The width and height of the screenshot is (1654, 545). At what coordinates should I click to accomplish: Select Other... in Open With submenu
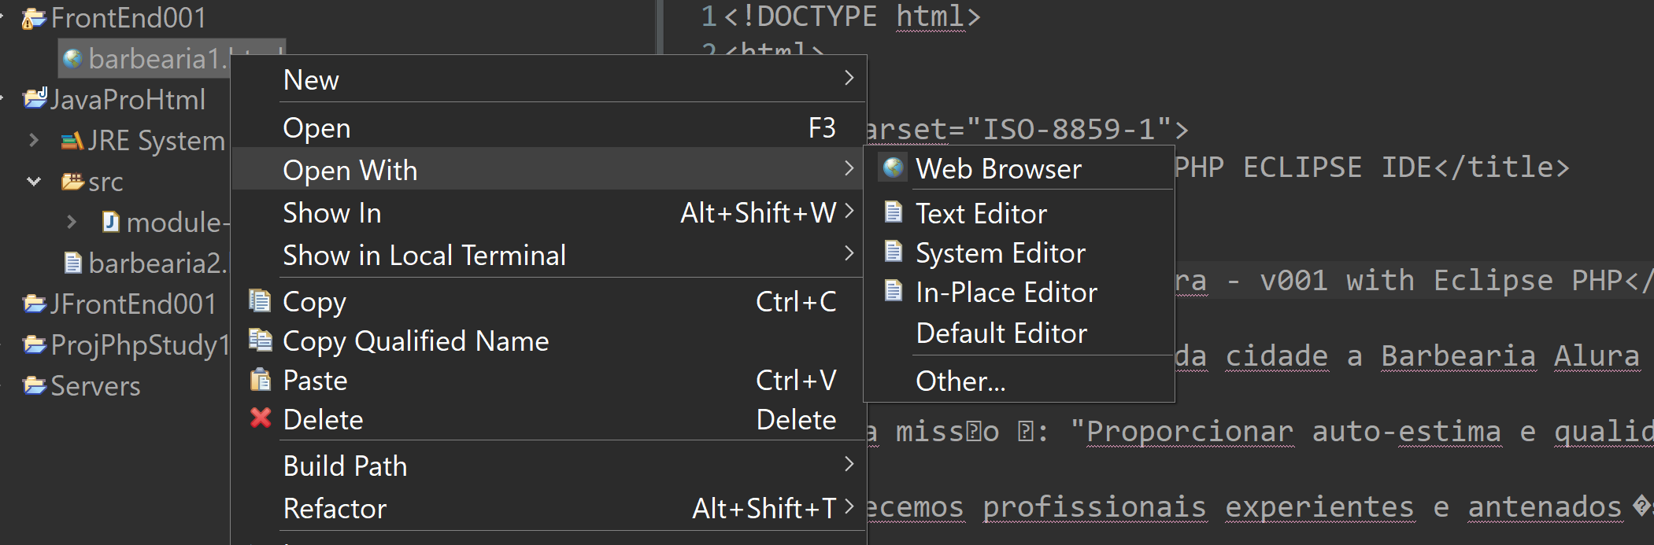960,381
